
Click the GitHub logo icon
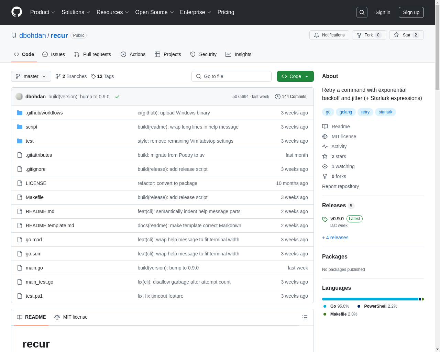click(x=16, y=12)
